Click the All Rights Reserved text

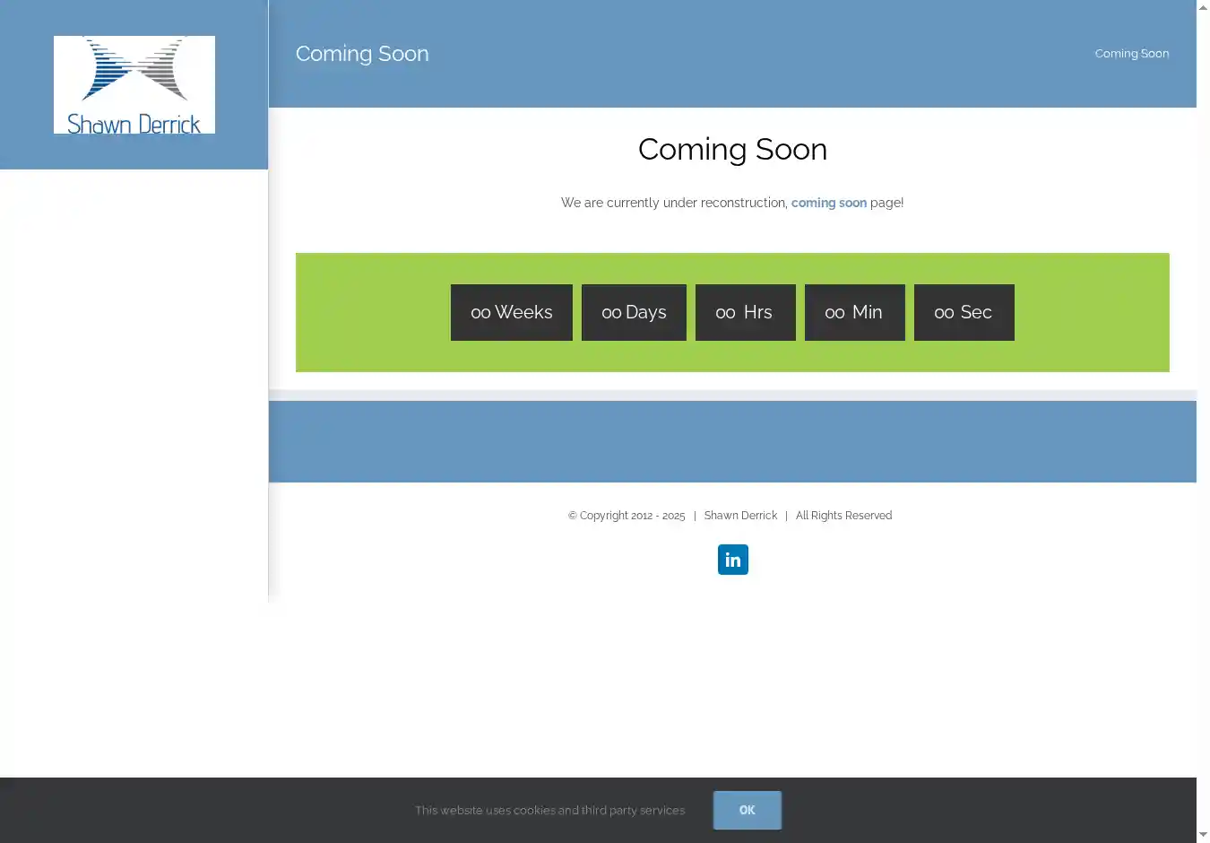pyautogui.click(x=843, y=516)
